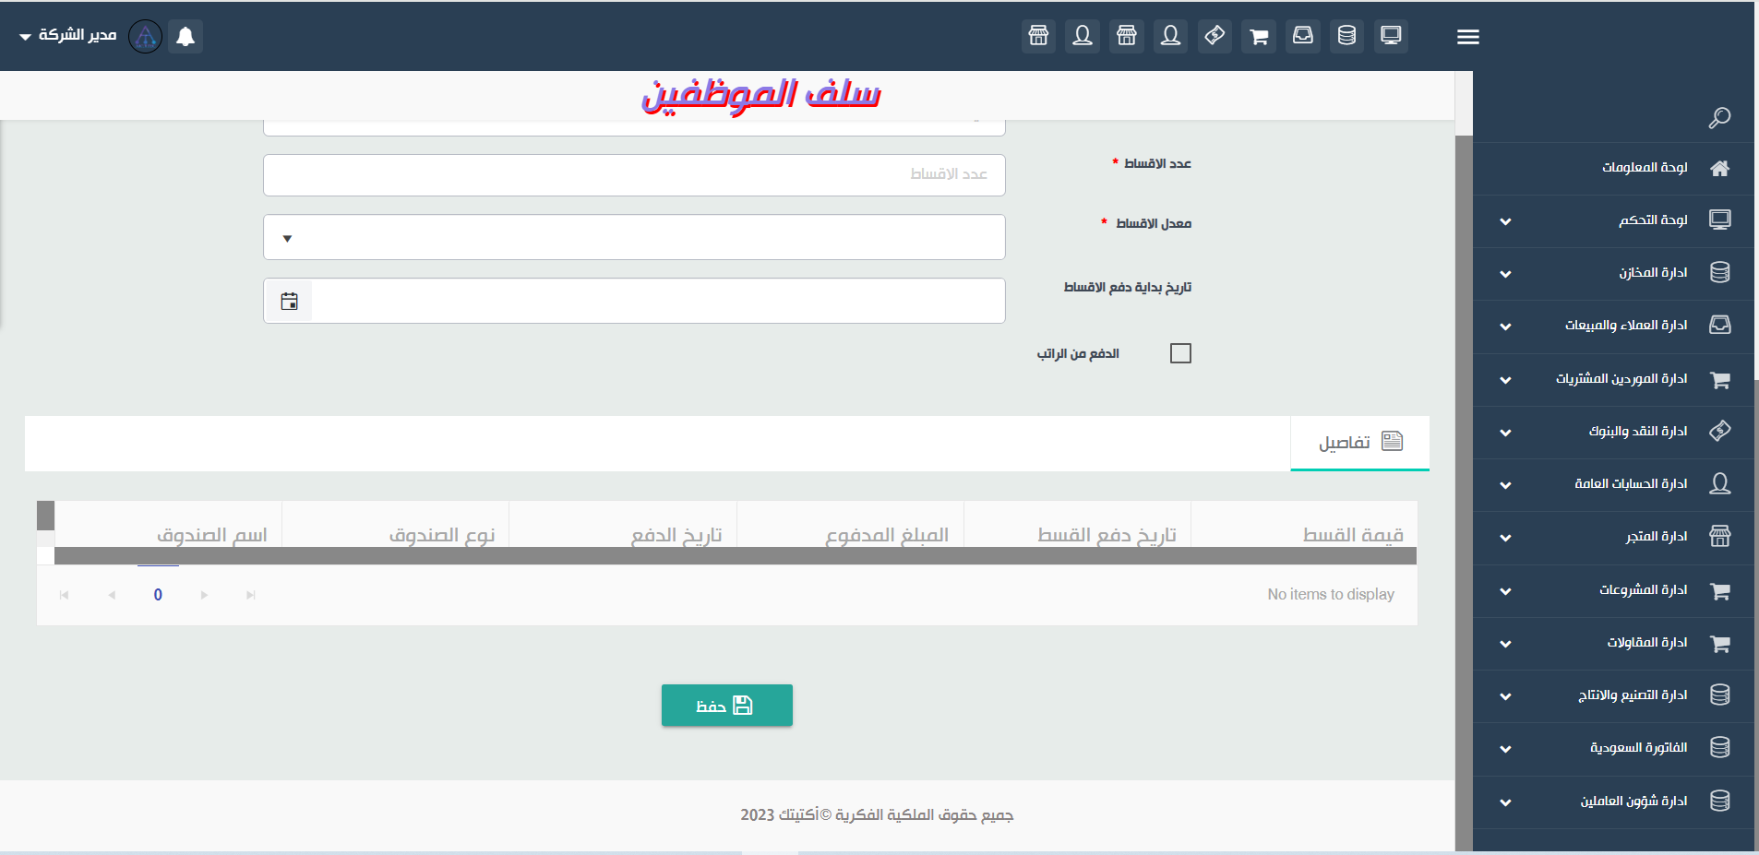The height and width of the screenshot is (855, 1759).
Task: Toggle the hamburger menu icon
Action: (1468, 37)
